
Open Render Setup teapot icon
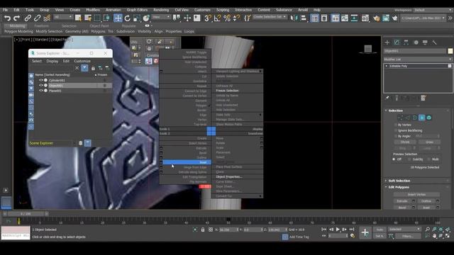point(376,18)
